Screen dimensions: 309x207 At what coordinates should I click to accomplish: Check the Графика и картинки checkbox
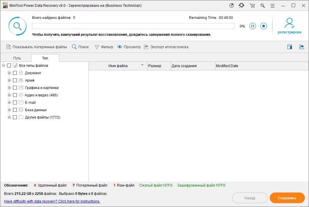(x=15, y=88)
